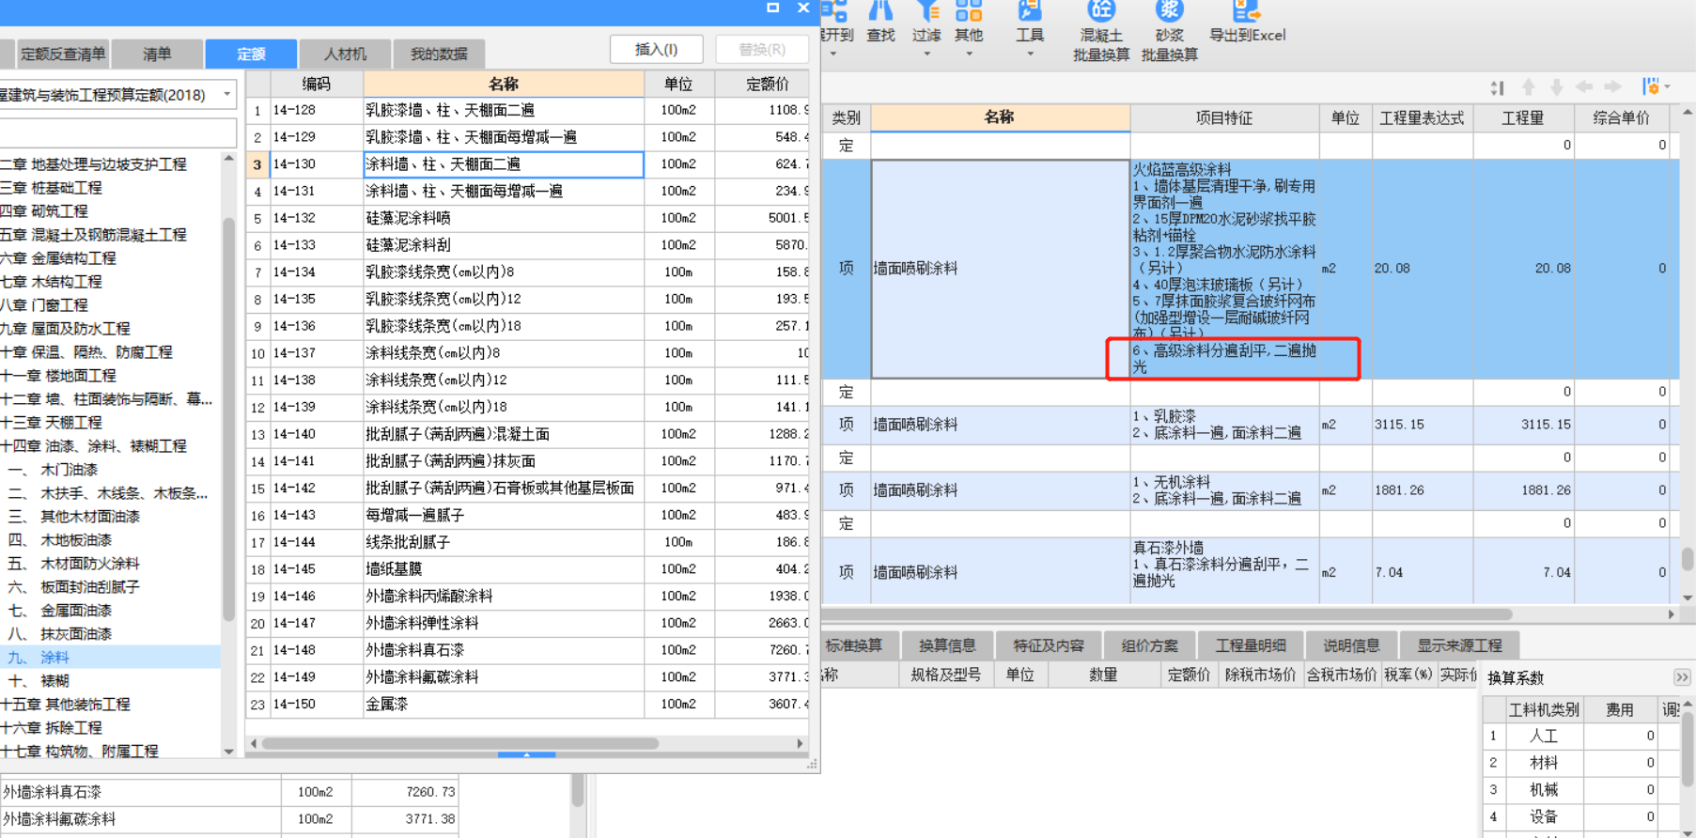Select quota row 涂料墙、柱、天棚面二遍
The image size is (1696, 838).
[527, 164]
